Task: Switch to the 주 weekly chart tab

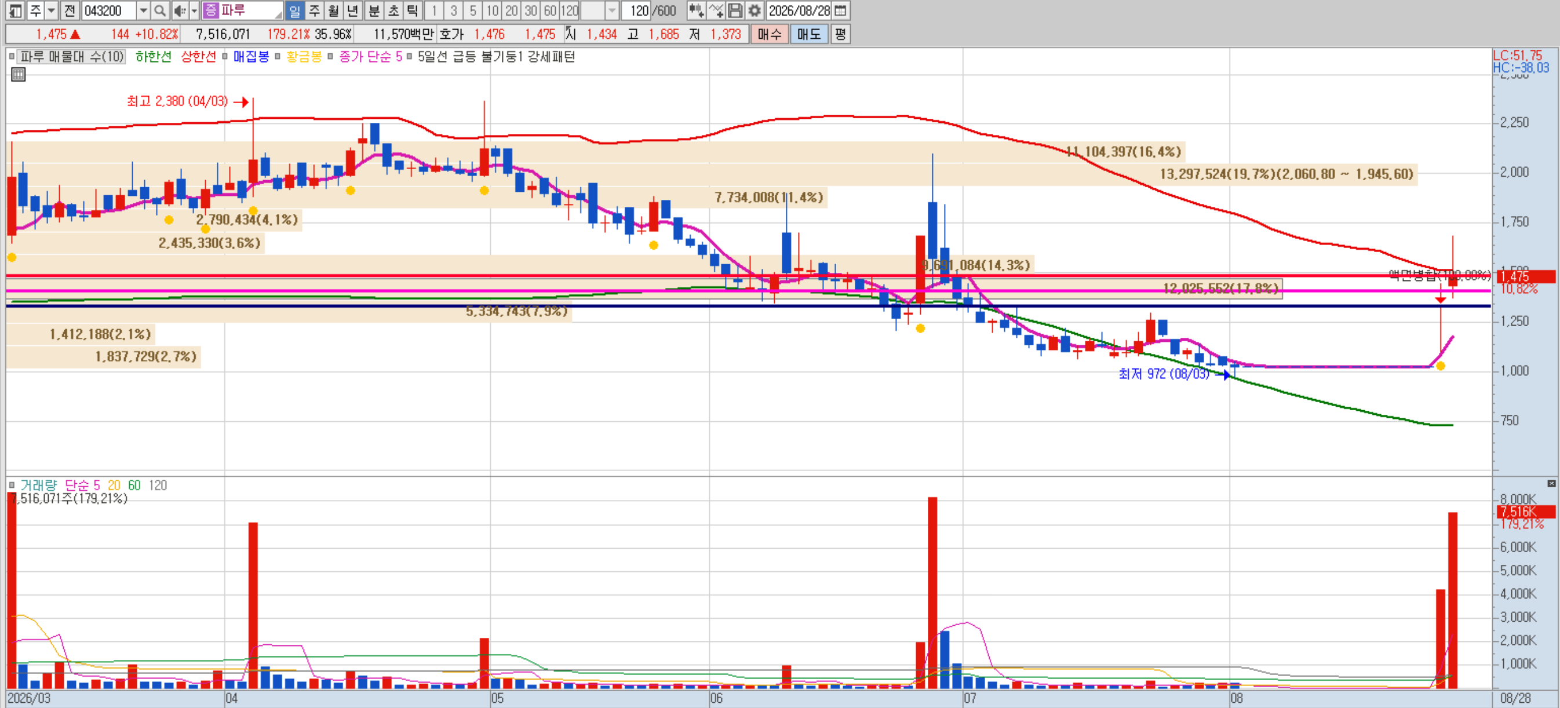Action: 314,10
